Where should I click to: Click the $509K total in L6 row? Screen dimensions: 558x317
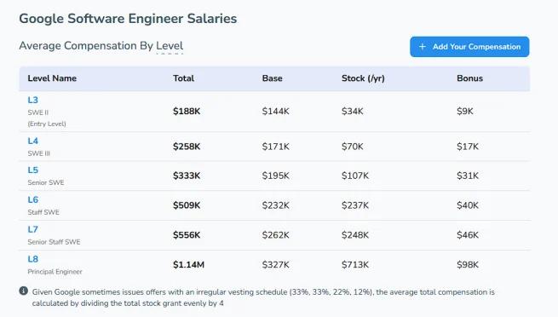(187, 205)
